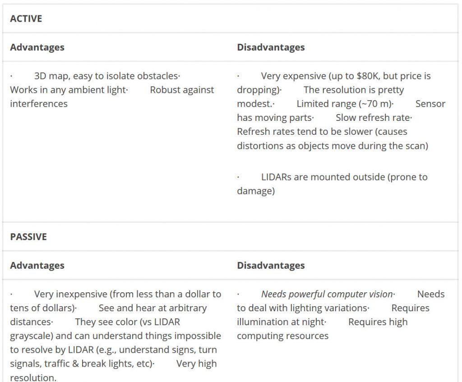462x382 pixels.
Task: Click the Disadvantages header under PASSIVE
Action: click(271, 266)
